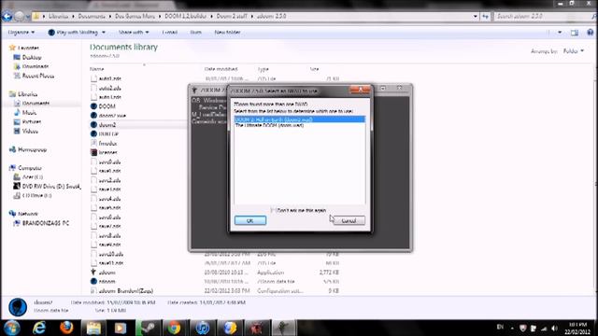Image resolution: width=598 pixels, height=336 pixels.
Task: Click Burn in the Explorer toolbar
Action: point(195,33)
